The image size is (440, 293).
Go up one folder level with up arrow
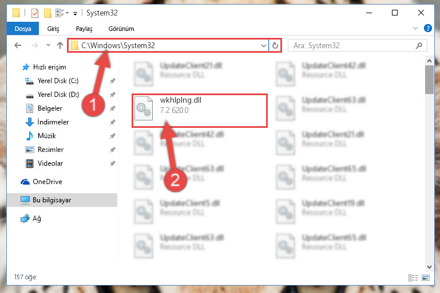pos(60,45)
